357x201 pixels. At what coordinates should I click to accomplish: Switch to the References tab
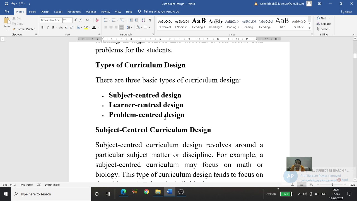click(74, 11)
